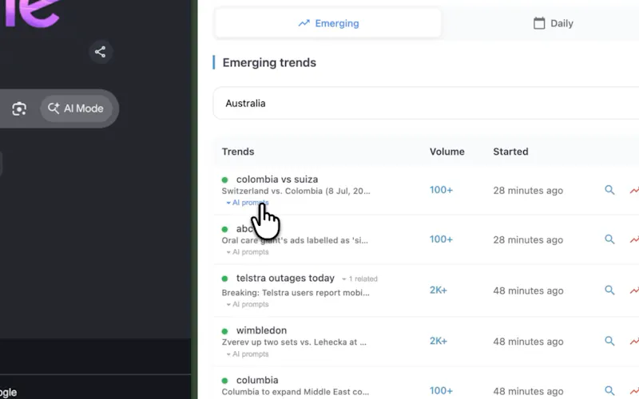Click the Trends column header
Screen dimensions: 639x399
238,152
